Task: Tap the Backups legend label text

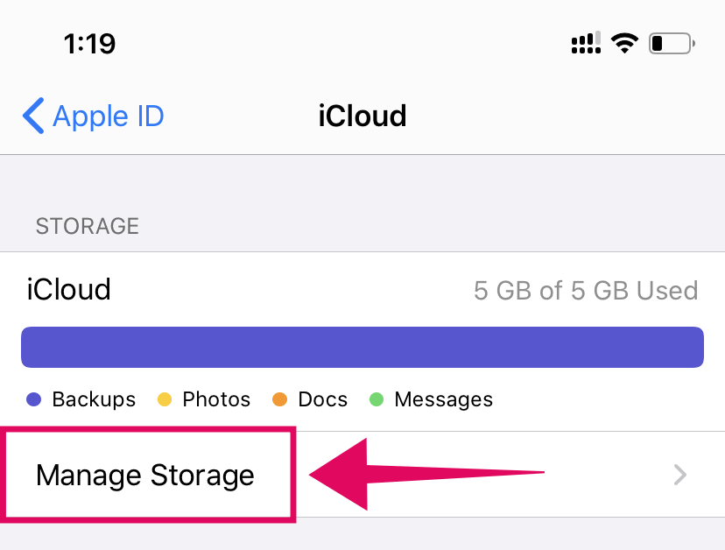Action: pyautogui.click(x=93, y=399)
